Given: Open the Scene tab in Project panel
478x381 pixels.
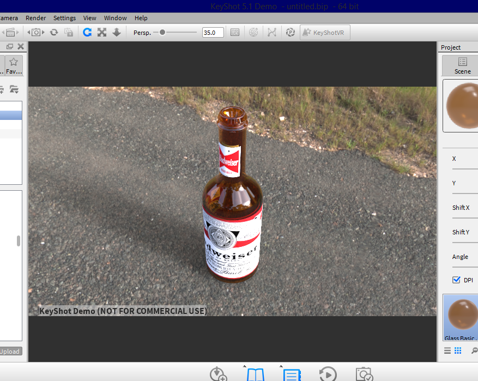Looking at the screenshot, I should pyautogui.click(x=462, y=65).
